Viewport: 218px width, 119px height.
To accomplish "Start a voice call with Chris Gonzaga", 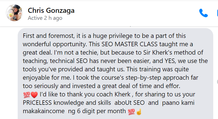I will [x=203, y=13].
